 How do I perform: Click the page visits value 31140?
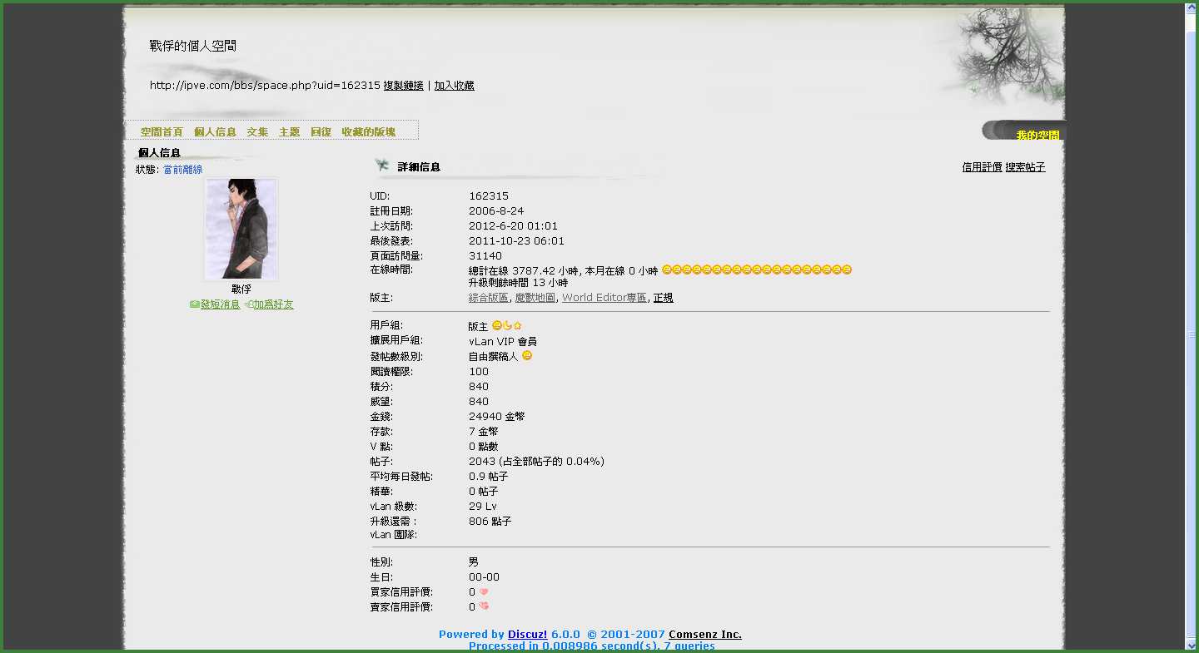click(485, 256)
